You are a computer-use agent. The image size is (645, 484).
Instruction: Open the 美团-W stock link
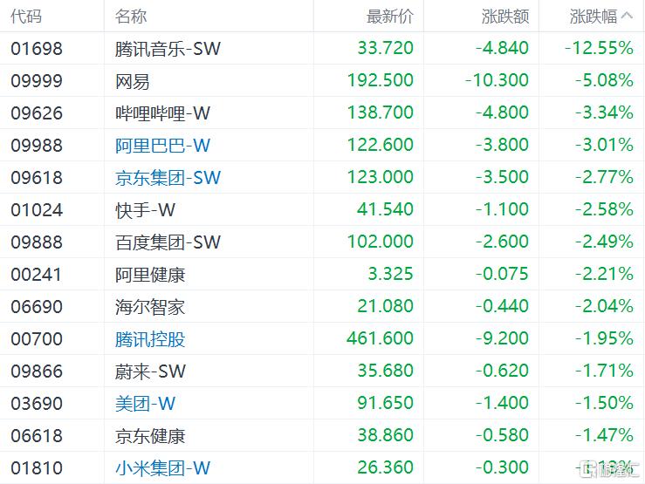[145, 404]
